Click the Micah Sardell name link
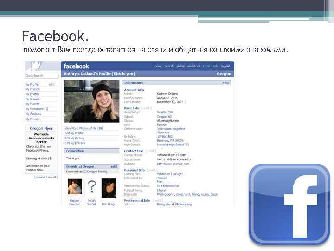The width and height of the screenshot is (334, 251). coord(91,202)
